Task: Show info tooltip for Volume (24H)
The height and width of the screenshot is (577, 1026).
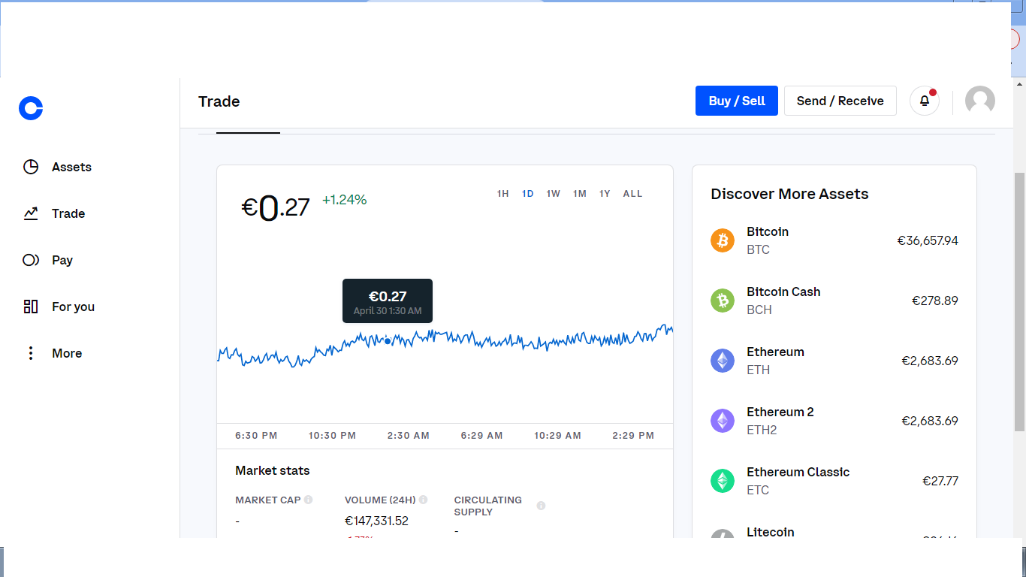Action: coord(423,500)
